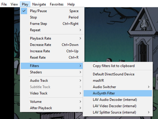Open the After Playback submenu
This screenshot has height=119, width=158.
[x=52, y=108]
